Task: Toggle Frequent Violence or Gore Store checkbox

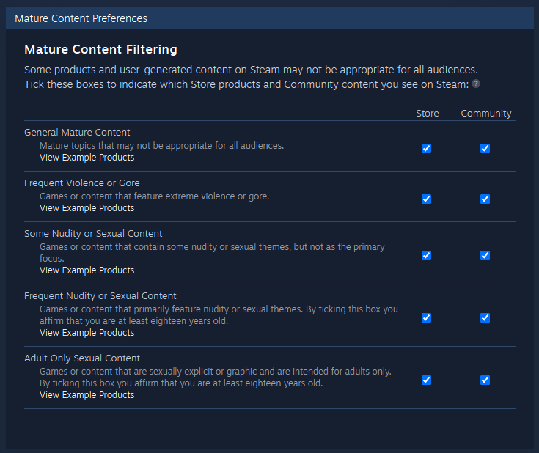Action: pos(426,199)
